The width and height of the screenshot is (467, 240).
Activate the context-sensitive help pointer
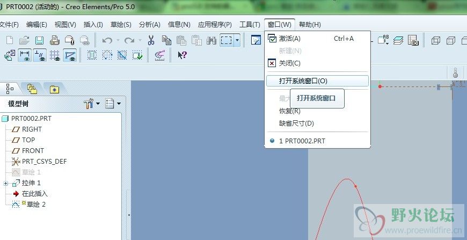coord(183,55)
